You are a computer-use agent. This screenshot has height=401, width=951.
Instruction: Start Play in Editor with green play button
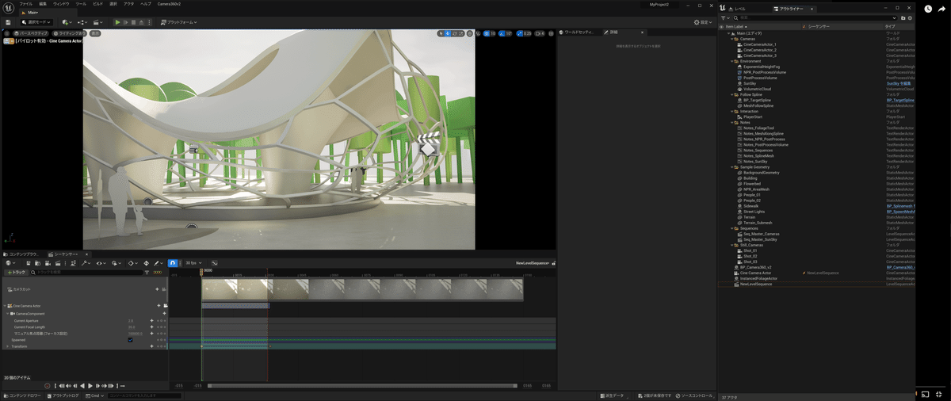point(117,22)
